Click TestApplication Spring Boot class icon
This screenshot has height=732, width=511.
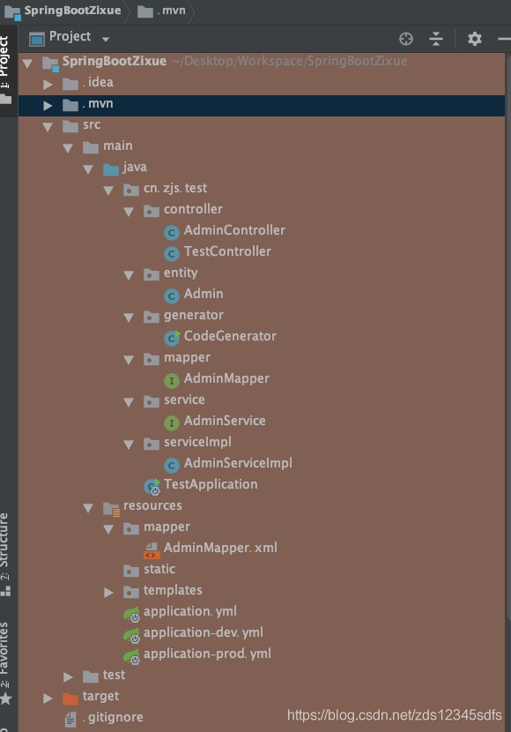click(x=152, y=487)
